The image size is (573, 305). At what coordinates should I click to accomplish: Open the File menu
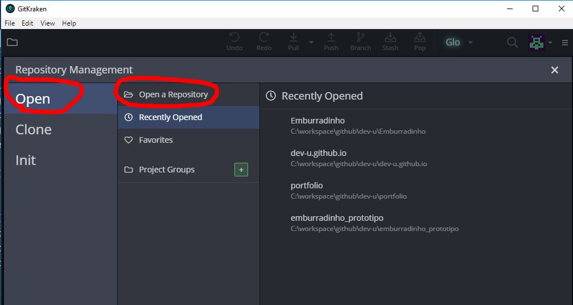click(x=10, y=23)
